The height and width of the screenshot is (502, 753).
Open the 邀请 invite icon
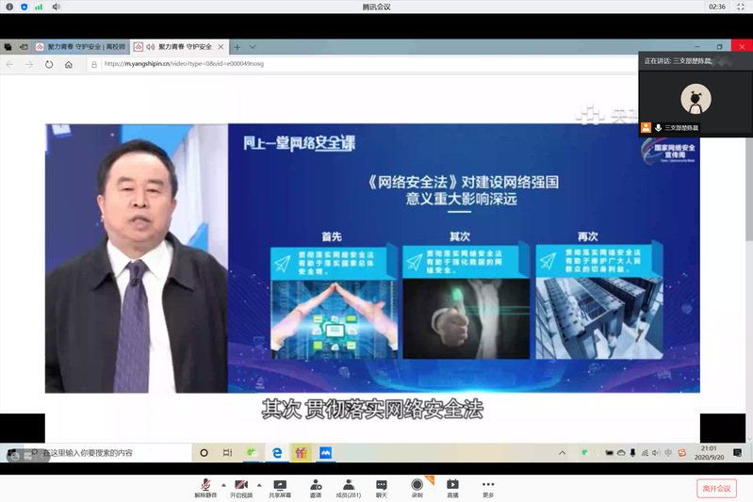click(315, 488)
